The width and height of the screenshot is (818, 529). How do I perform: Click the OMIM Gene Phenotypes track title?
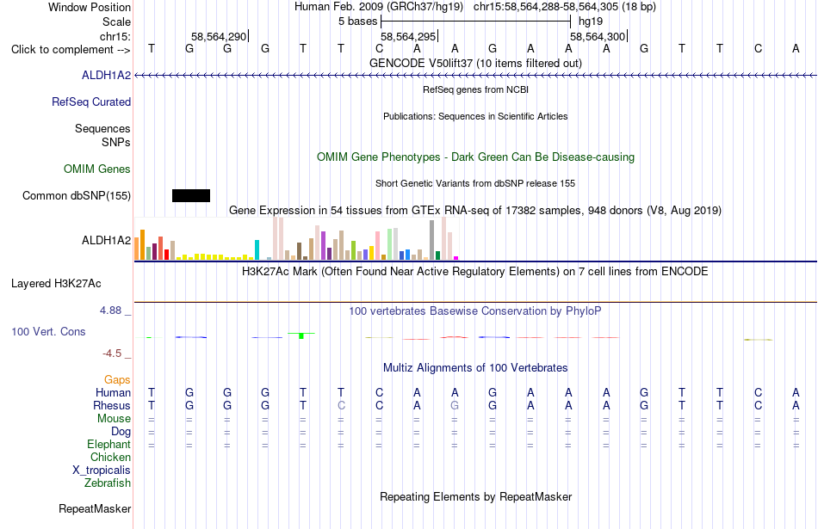click(x=475, y=157)
